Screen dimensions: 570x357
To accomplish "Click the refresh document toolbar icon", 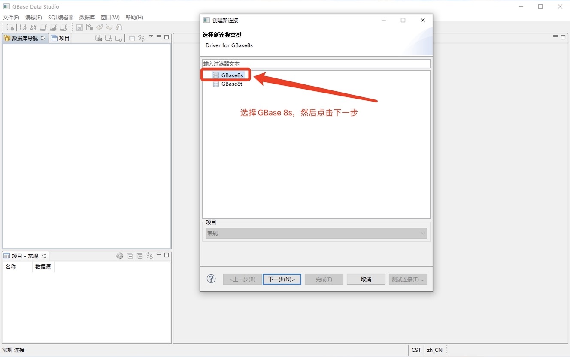I will pos(119,27).
